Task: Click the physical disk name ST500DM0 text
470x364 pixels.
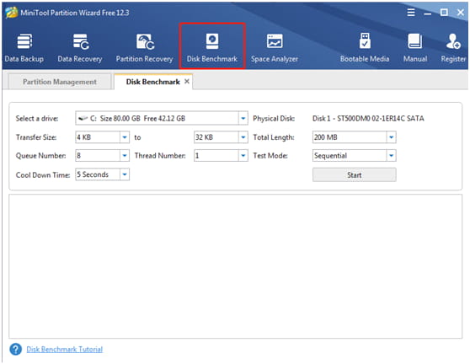Action: coord(368,119)
